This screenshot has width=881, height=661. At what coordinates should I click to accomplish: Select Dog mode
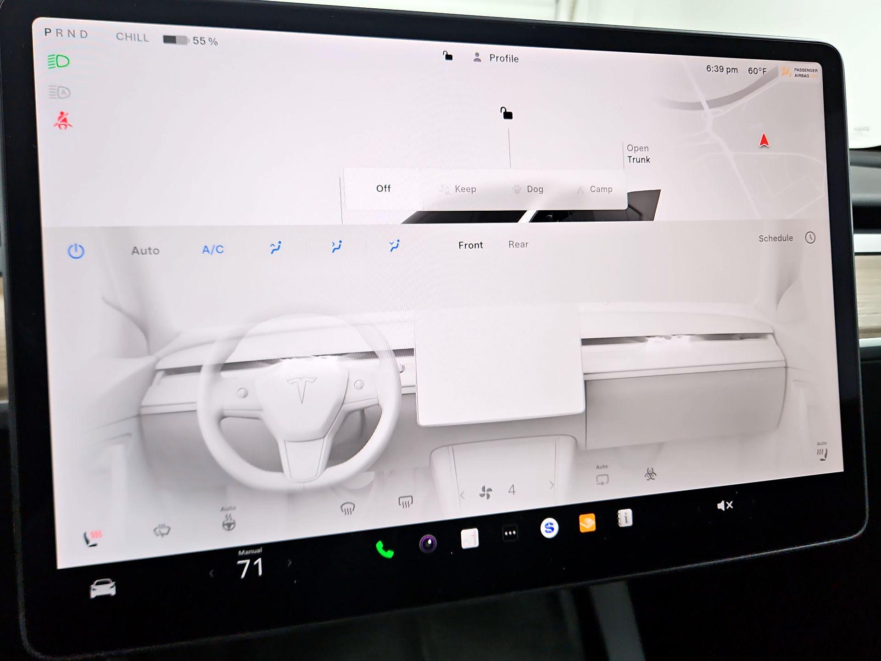[535, 189]
